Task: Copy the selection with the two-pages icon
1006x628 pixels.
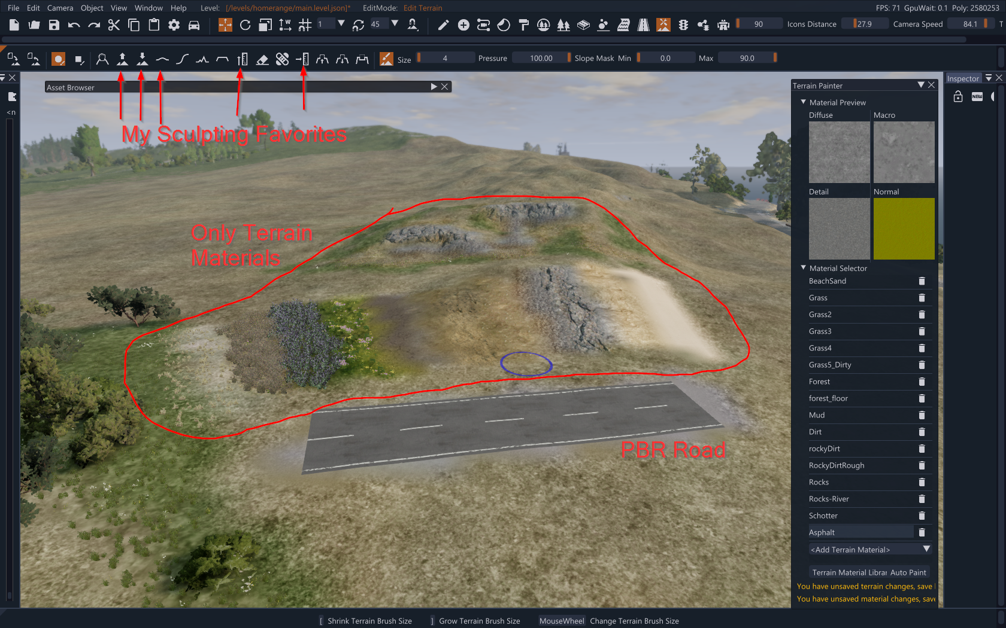Action: coord(134,25)
